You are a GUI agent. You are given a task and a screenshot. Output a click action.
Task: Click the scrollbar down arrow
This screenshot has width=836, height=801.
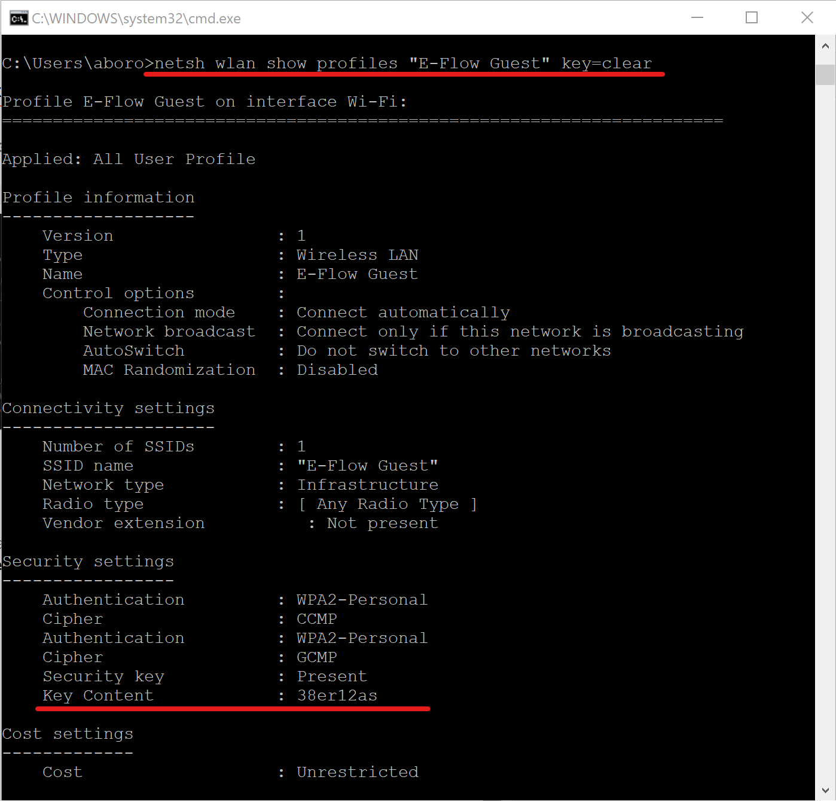pyautogui.click(x=825, y=790)
